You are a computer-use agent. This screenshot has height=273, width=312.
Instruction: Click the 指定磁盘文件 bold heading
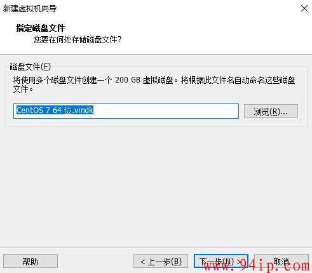pyautogui.click(x=40, y=28)
